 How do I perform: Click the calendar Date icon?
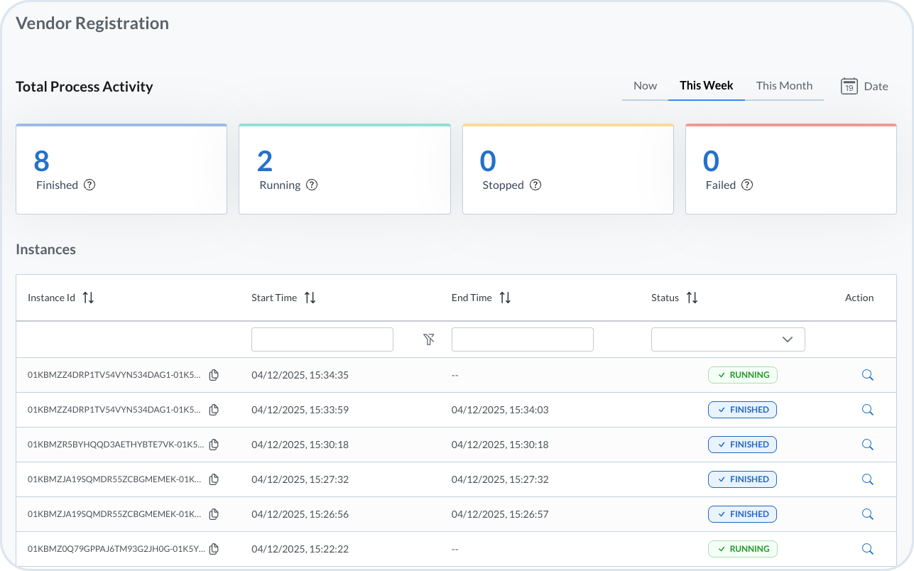click(849, 86)
